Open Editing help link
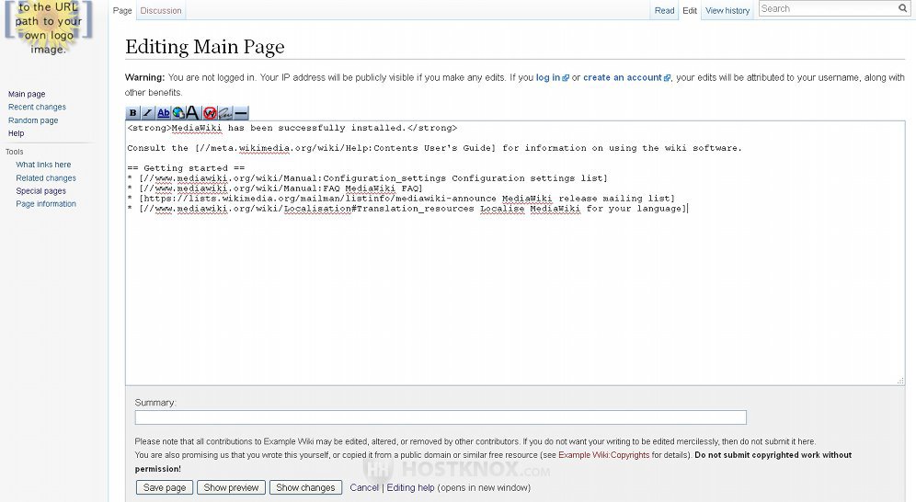This screenshot has height=502, width=916. (411, 487)
